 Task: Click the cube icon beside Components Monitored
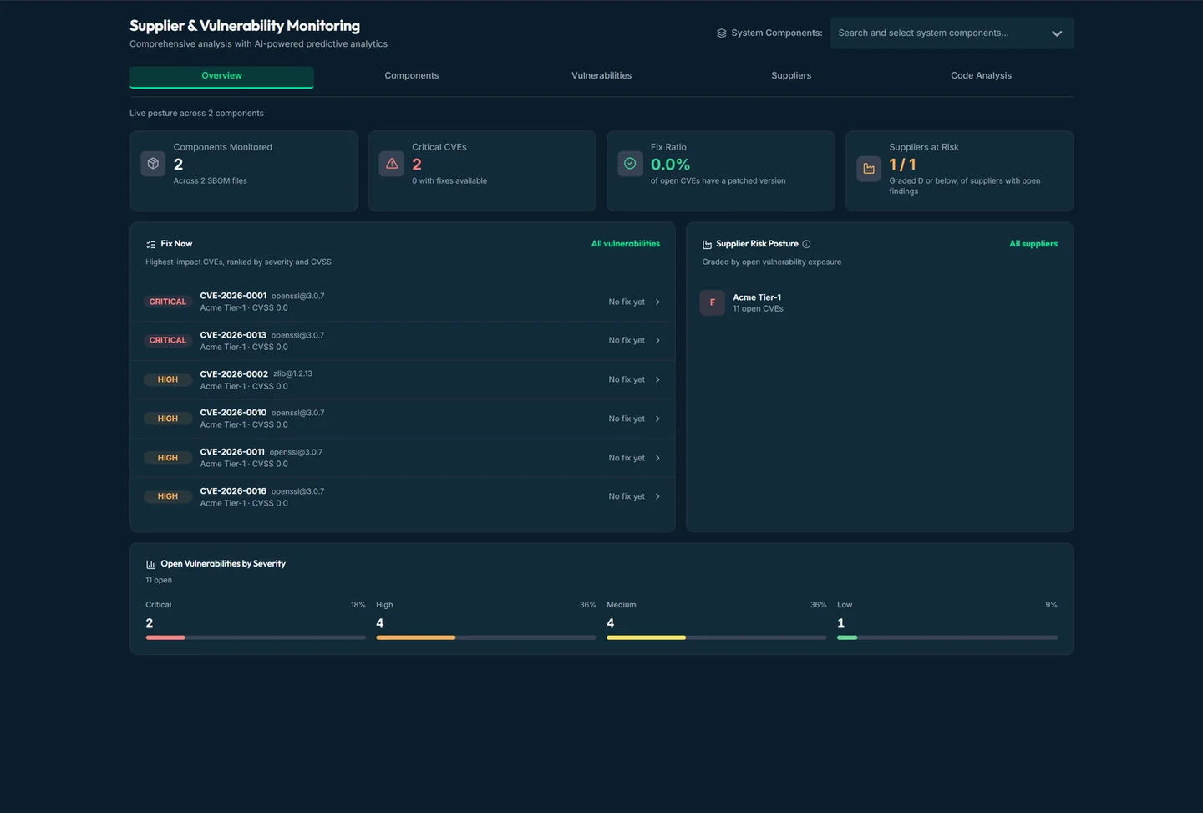tap(153, 164)
